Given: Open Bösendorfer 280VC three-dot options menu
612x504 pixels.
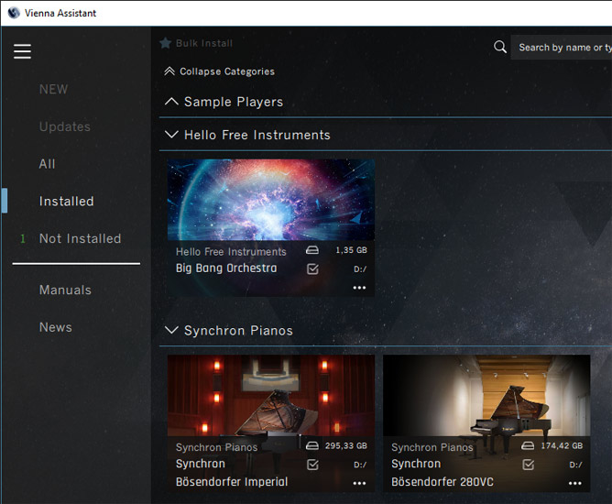Looking at the screenshot, I should click(x=574, y=483).
